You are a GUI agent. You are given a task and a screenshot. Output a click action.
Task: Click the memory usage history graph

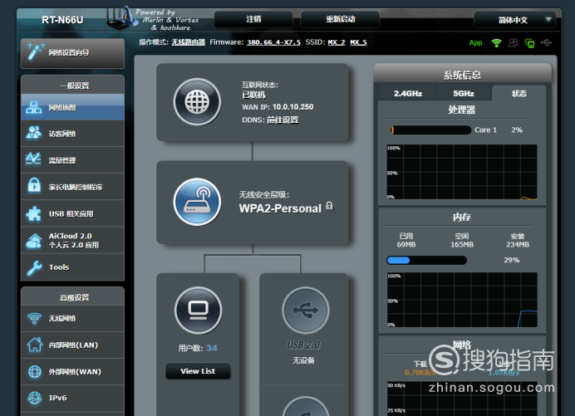click(462, 300)
